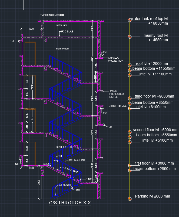This screenshot has height=217, width=179.
Task: Select the "4050" vertical dimension text
Action: pyautogui.click(x=92, y=59)
